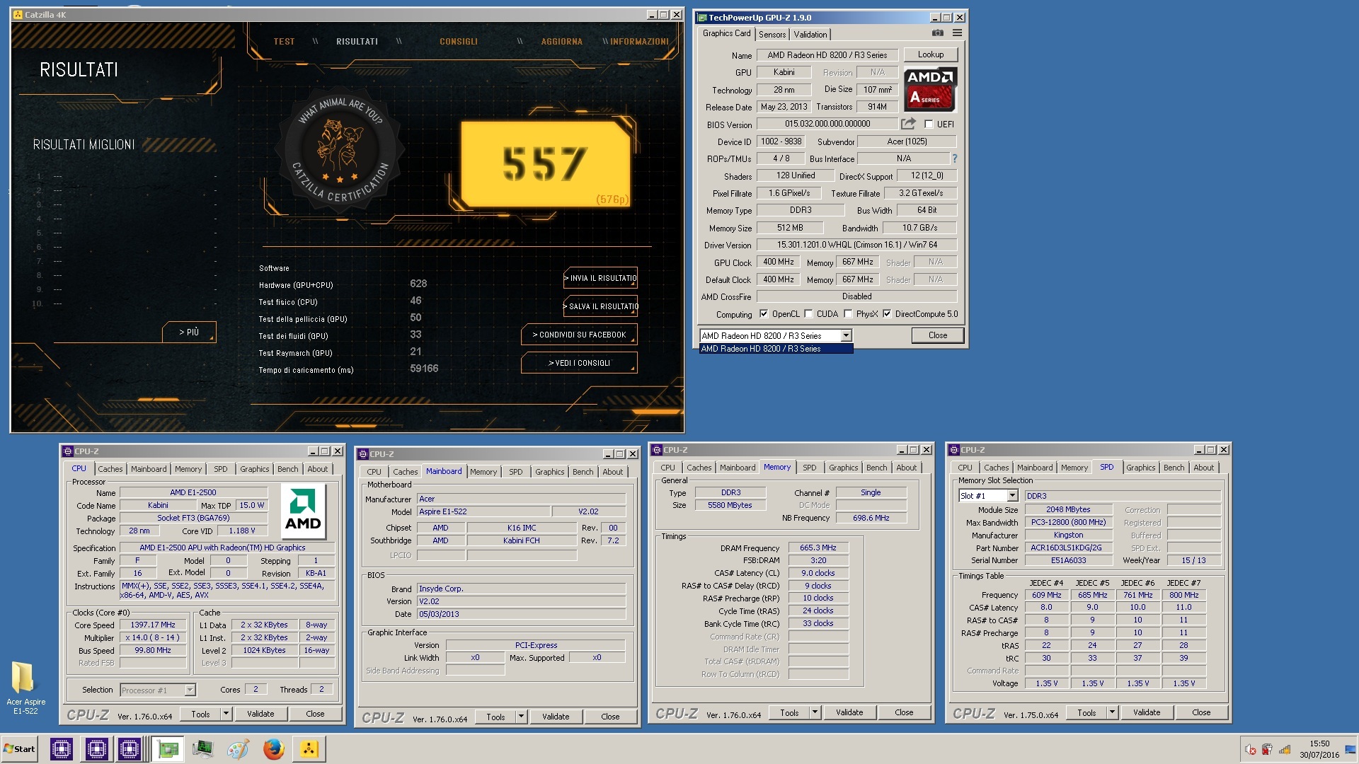This screenshot has height=764, width=1359.
Task: Click the TechPowerUp GPU-Z title bar icon
Action: tap(701, 18)
